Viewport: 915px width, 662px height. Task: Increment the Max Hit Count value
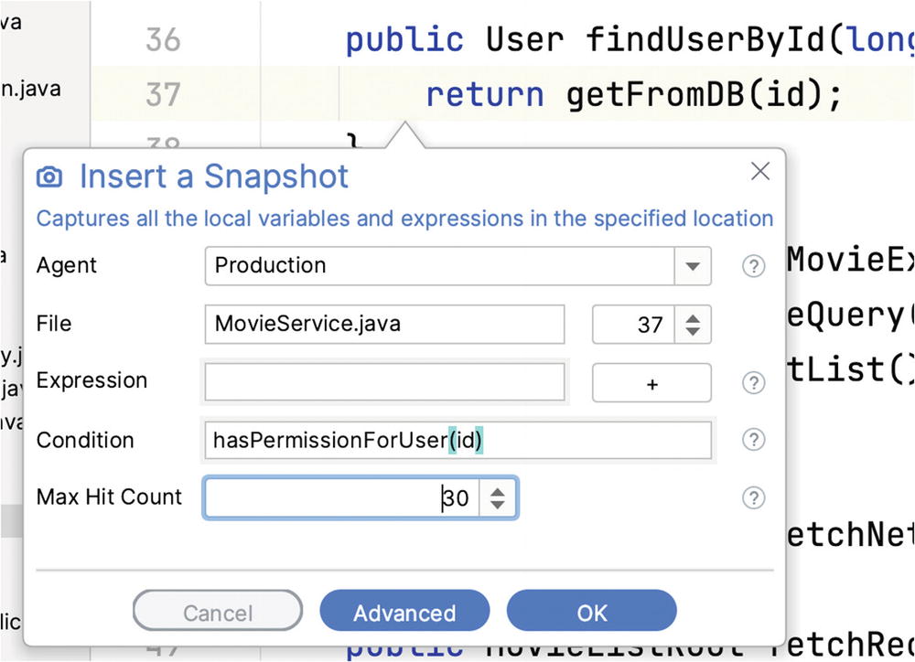click(498, 491)
